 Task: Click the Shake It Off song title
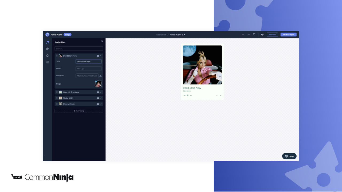coord(68,98)
